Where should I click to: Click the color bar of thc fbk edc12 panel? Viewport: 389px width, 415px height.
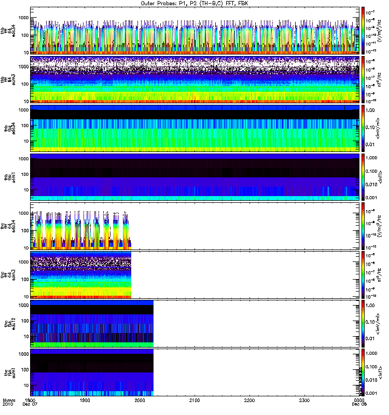[363, 324]
